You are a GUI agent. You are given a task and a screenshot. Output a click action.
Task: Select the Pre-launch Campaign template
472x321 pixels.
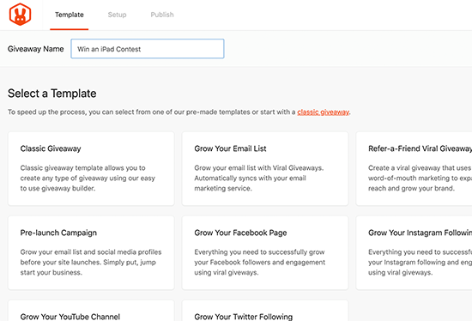[91, 252]
